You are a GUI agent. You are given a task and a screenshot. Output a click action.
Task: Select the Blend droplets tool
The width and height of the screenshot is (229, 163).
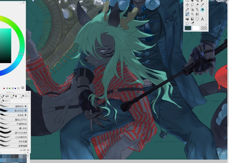click(197, 14)
